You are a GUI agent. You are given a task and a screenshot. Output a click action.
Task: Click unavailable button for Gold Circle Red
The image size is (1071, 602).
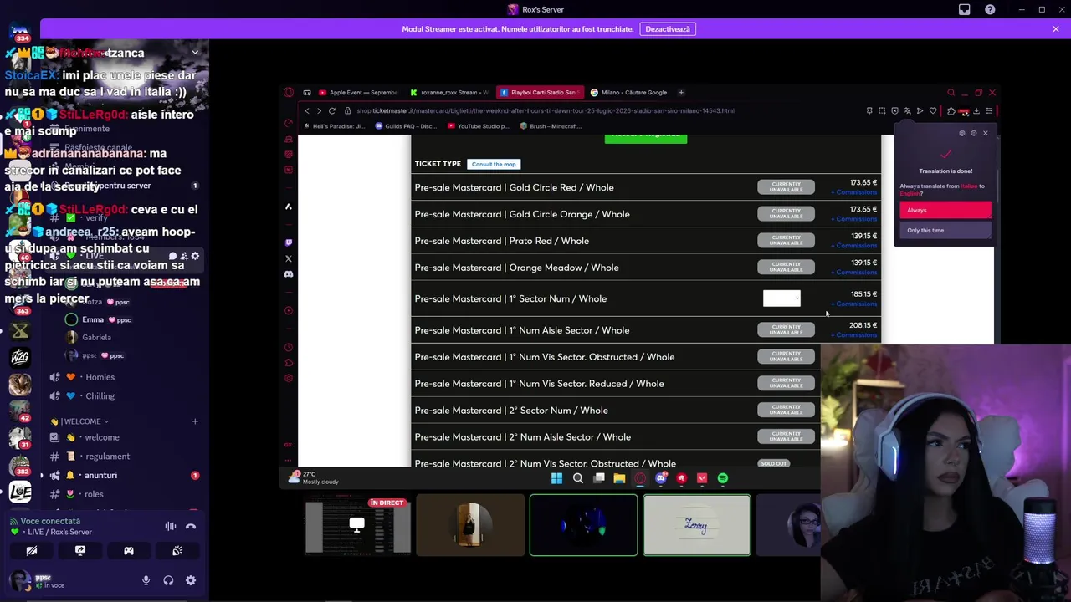[x=786, y=187]
